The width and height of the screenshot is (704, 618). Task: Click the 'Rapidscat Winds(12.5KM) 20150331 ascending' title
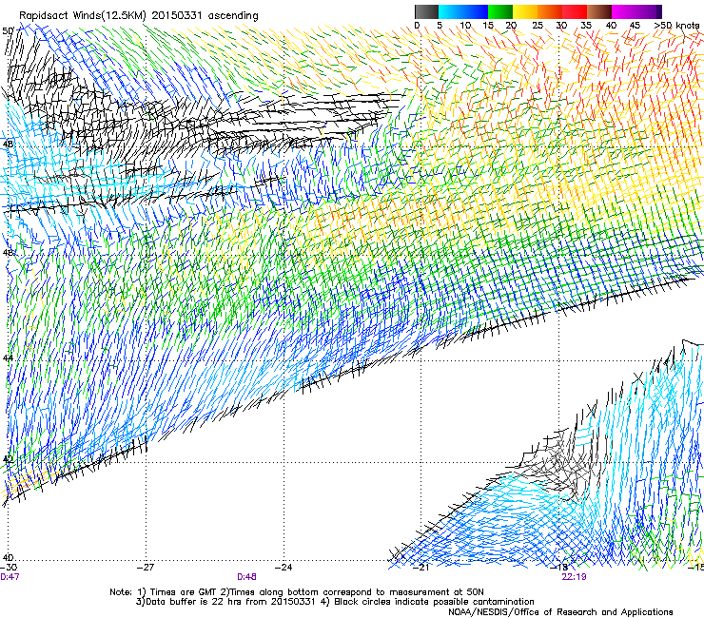tap(139, 16)
